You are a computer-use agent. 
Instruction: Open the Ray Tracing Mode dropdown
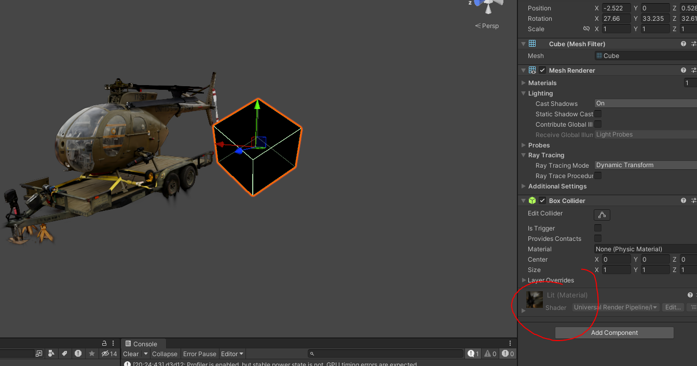tap(644, 165)
